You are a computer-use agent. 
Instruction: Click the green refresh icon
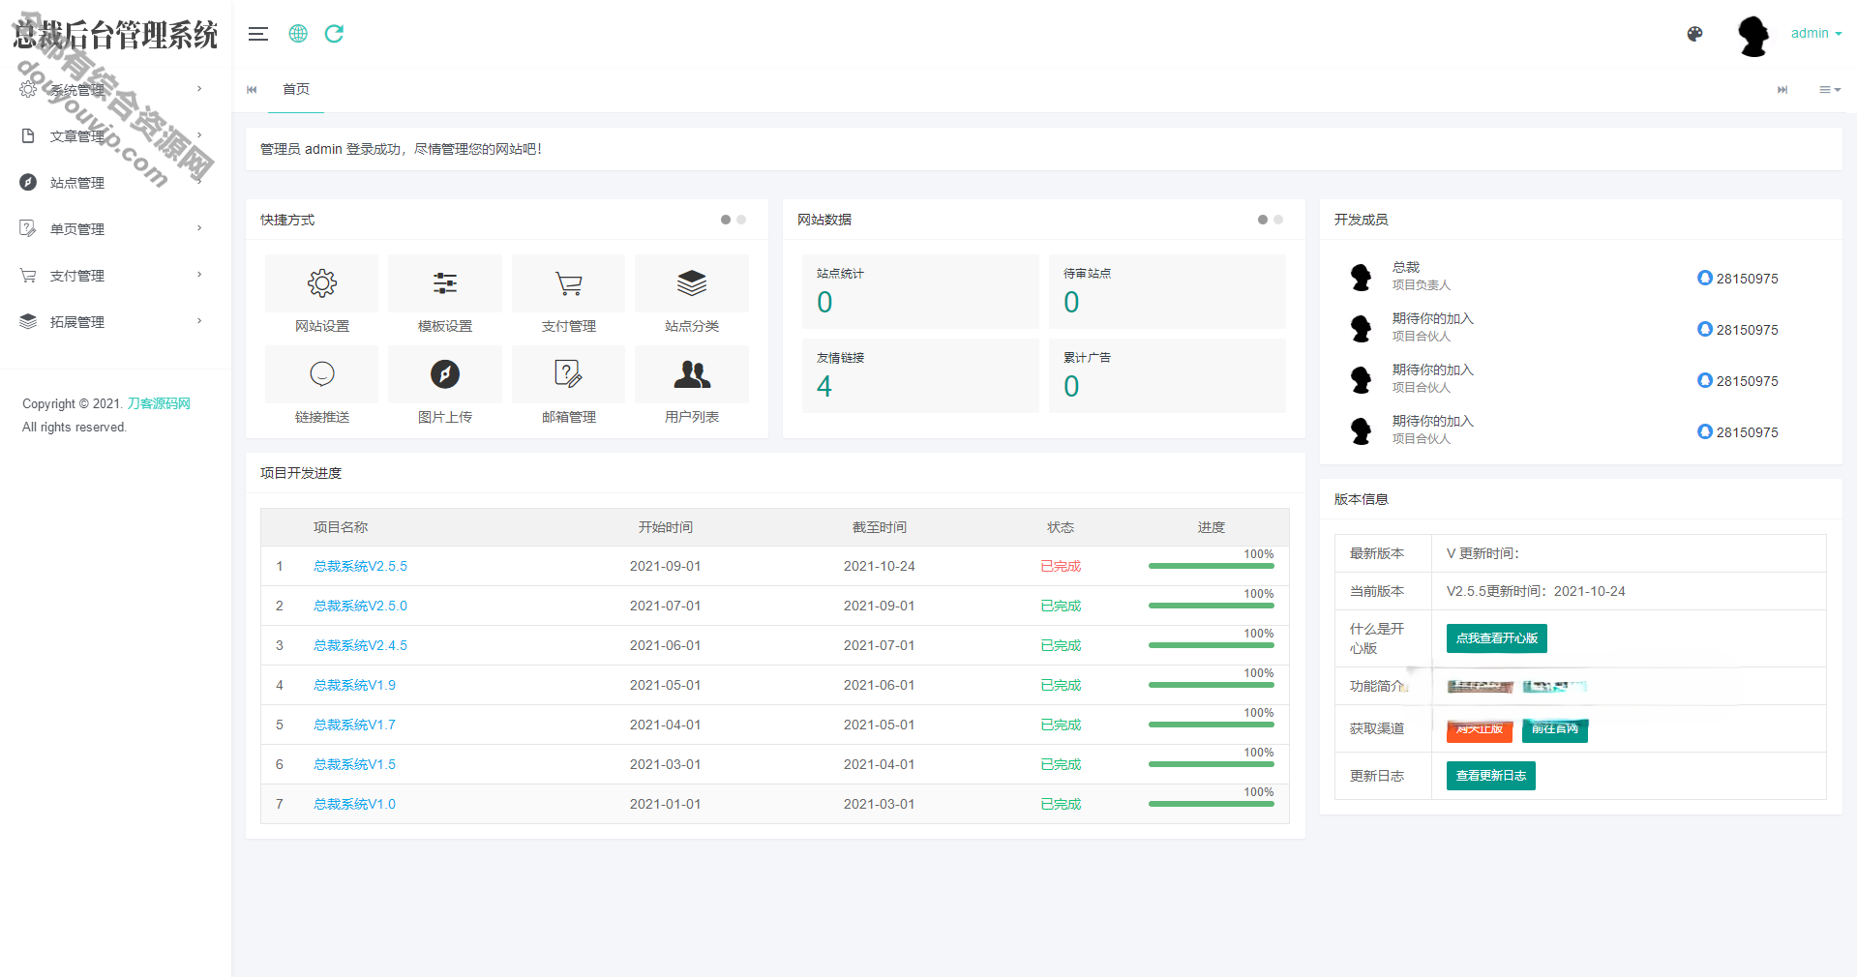(x=334, y=34)
